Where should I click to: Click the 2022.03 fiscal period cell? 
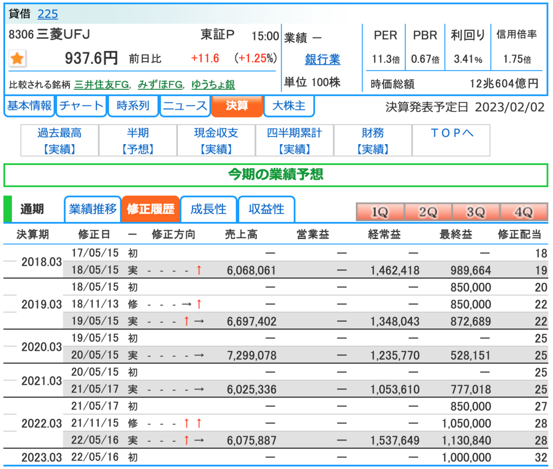[x=41, y=424]
